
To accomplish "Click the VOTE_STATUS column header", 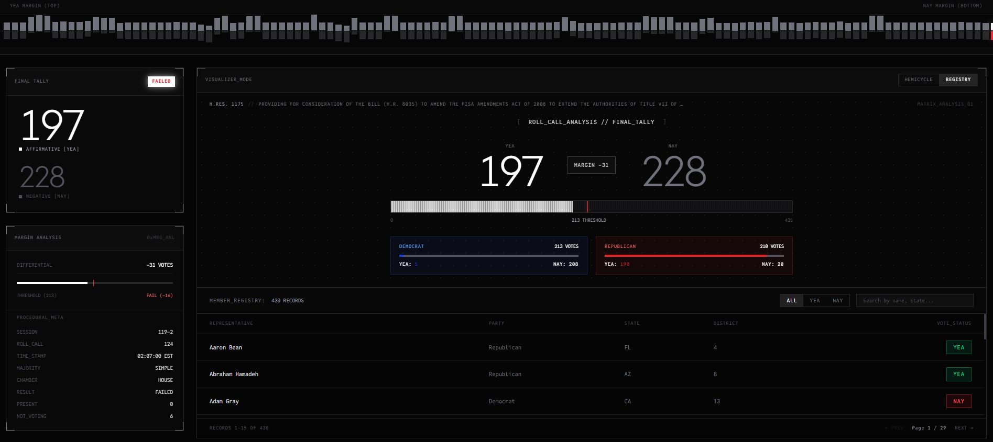I will [x=954, y=323].
